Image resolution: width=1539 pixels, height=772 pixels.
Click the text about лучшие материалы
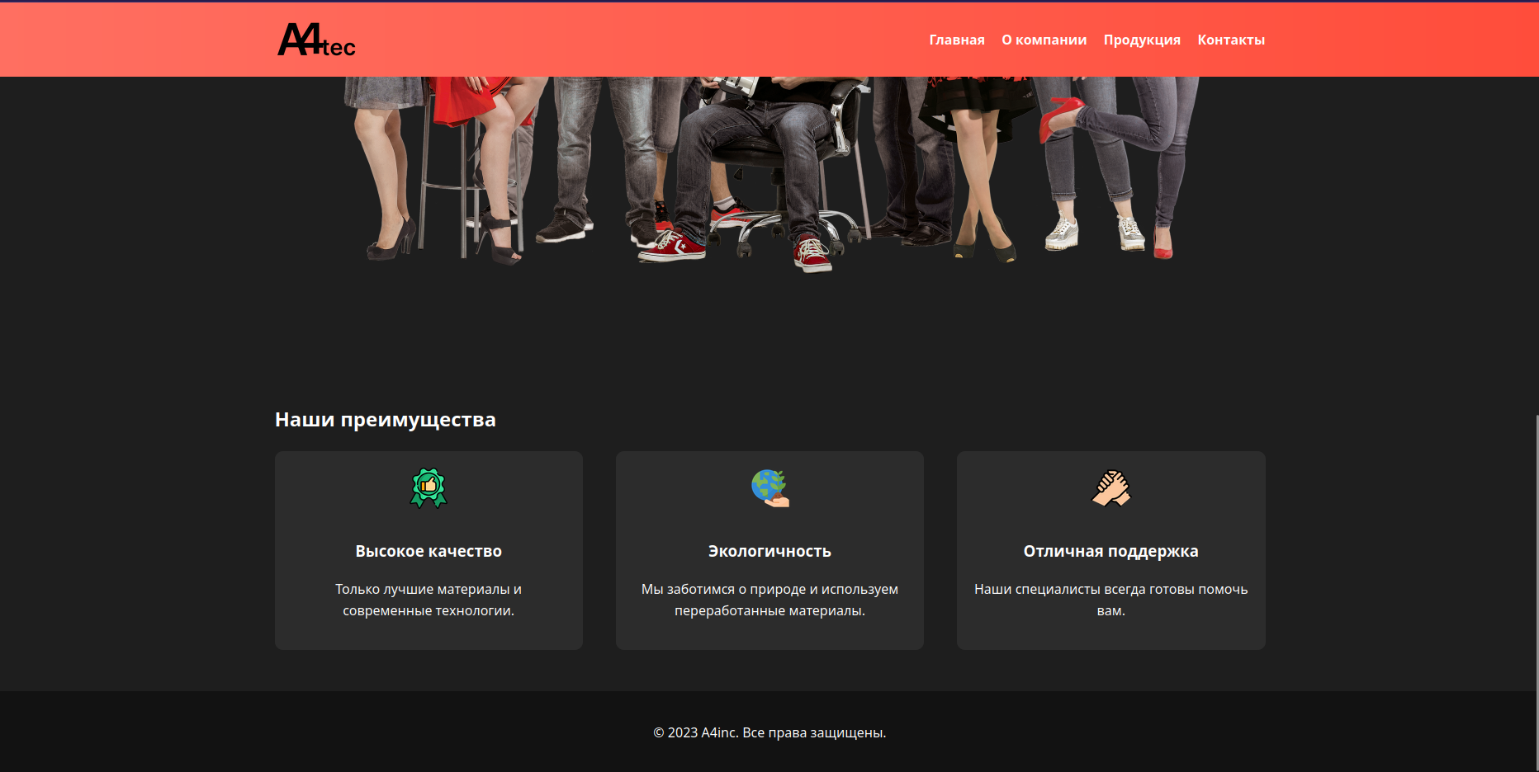[429, 600]
